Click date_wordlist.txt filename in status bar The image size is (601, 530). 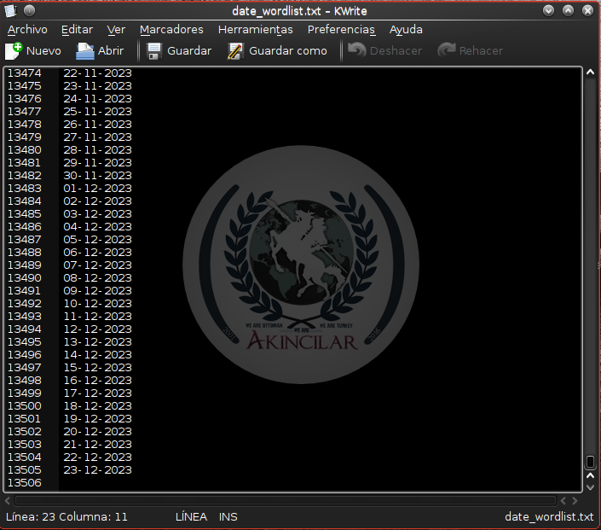tap(549, 517)
